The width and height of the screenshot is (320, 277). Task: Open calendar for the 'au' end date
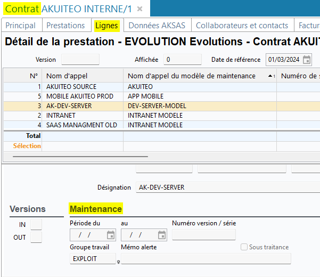pos(162,235)
